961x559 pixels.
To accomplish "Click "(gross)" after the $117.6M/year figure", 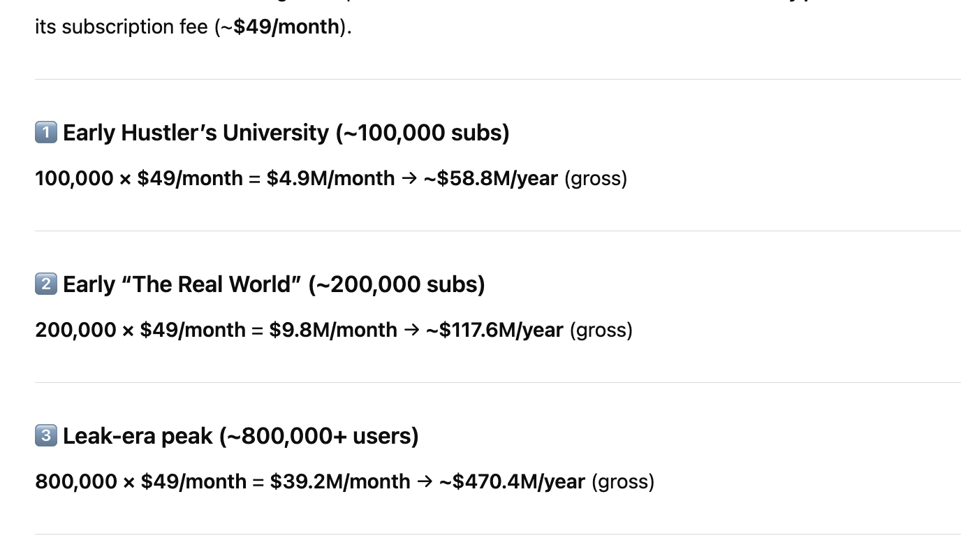I will (x=601, y=330).
